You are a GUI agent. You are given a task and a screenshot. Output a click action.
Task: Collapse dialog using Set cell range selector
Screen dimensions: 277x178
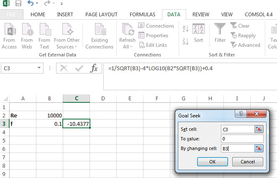tap(259, 129)
